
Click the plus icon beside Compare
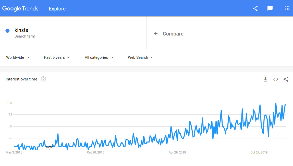click(156, 34)
